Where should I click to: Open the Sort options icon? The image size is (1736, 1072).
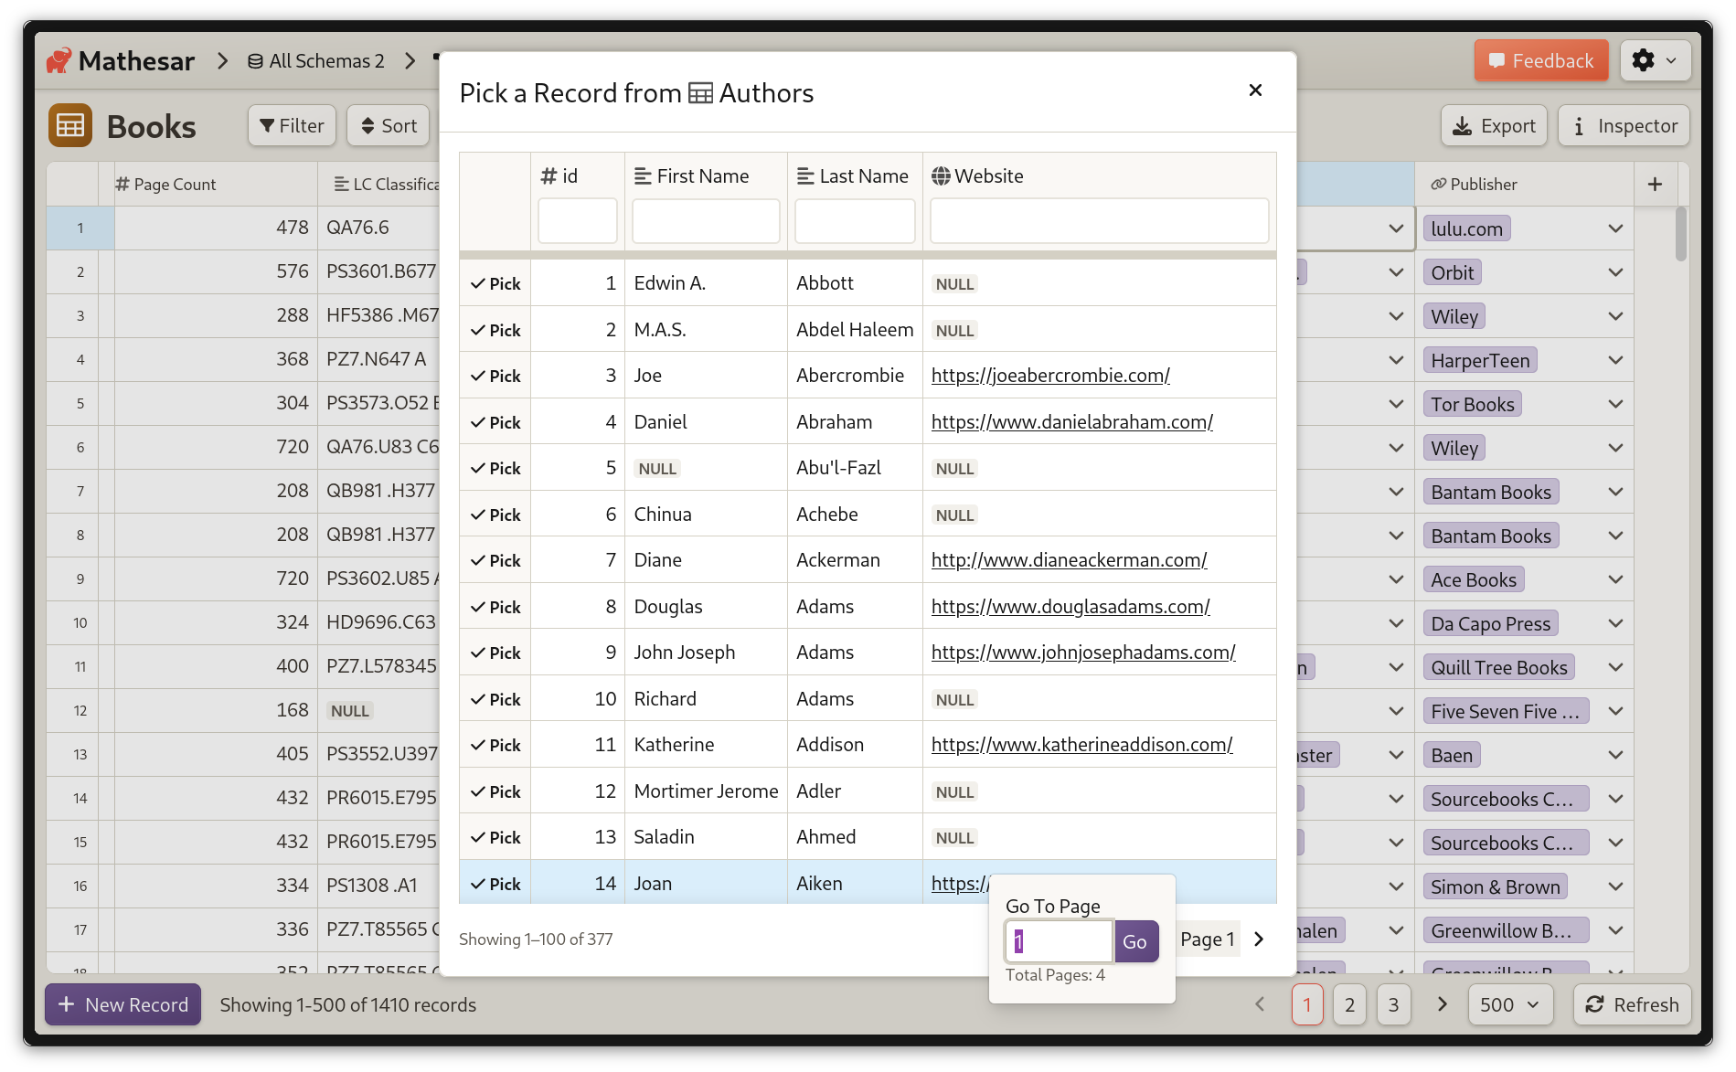click(368, 125)
